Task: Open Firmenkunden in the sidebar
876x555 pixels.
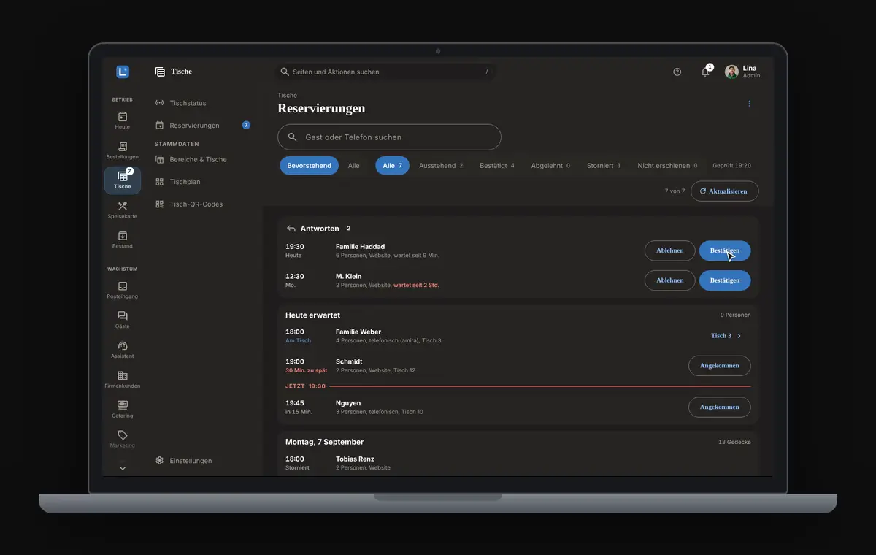Action: [x=123, y=380]
